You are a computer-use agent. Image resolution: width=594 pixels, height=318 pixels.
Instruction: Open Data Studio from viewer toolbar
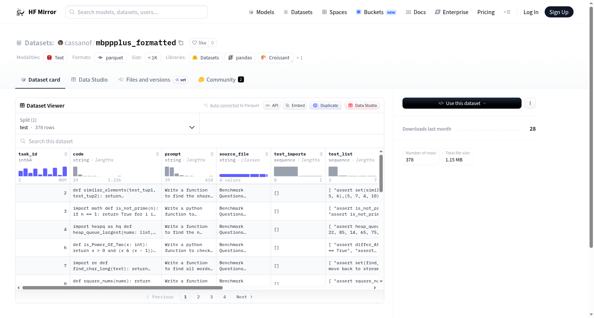pos(362,105)
